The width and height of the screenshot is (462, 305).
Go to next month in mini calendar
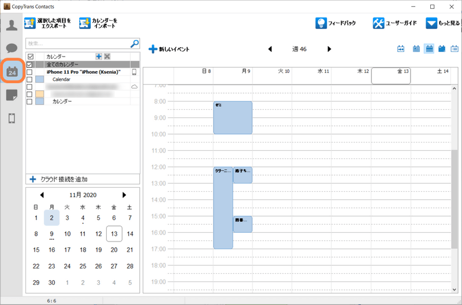124,195
